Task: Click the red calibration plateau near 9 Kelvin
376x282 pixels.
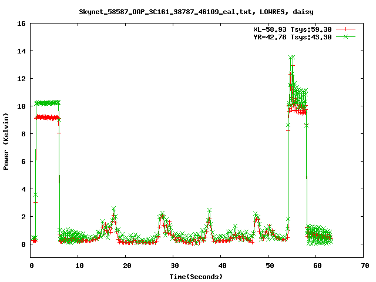Action: [47, 117]
